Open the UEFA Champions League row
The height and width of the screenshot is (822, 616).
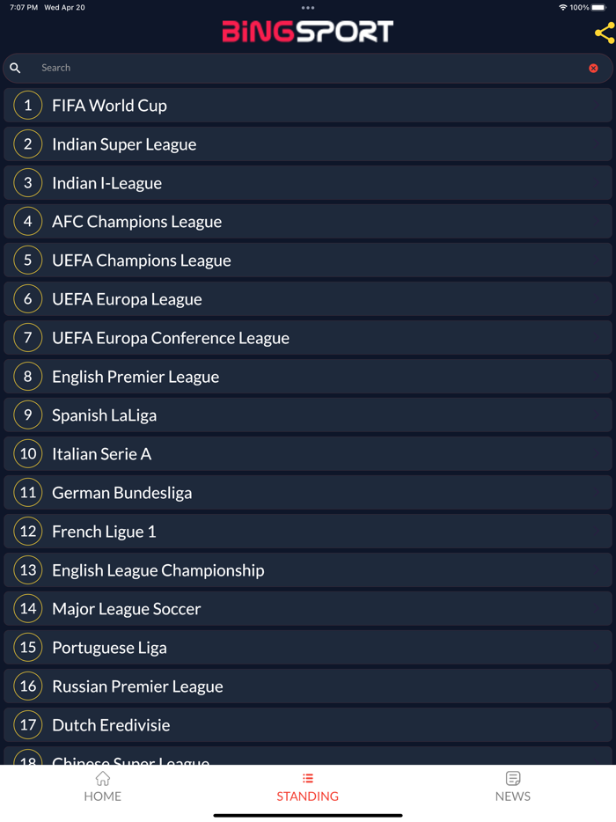tap(308, 260)
